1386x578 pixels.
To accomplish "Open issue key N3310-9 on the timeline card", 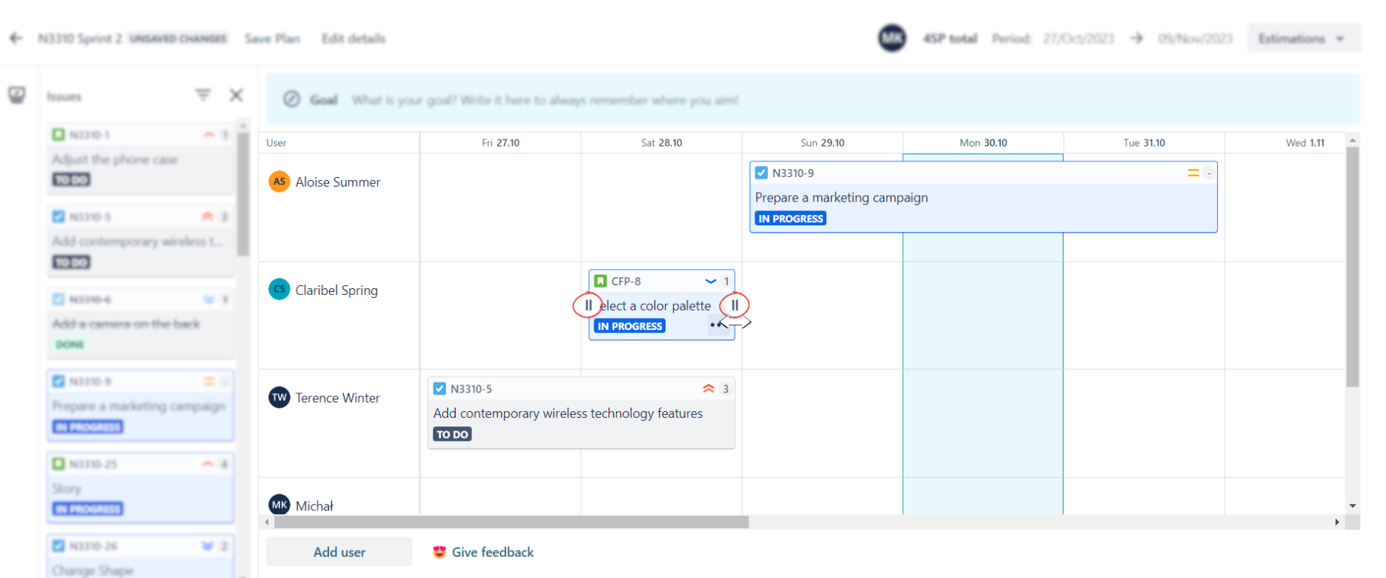I will tap(793, 173).
